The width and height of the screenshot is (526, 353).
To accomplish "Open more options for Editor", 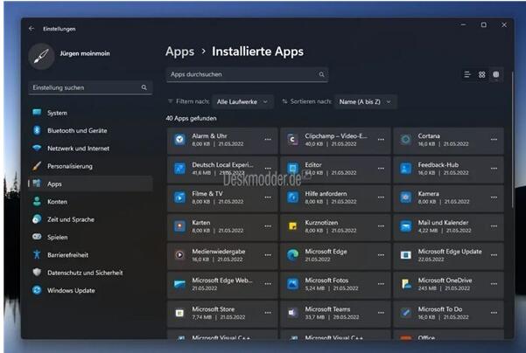I will coord(381,169).
